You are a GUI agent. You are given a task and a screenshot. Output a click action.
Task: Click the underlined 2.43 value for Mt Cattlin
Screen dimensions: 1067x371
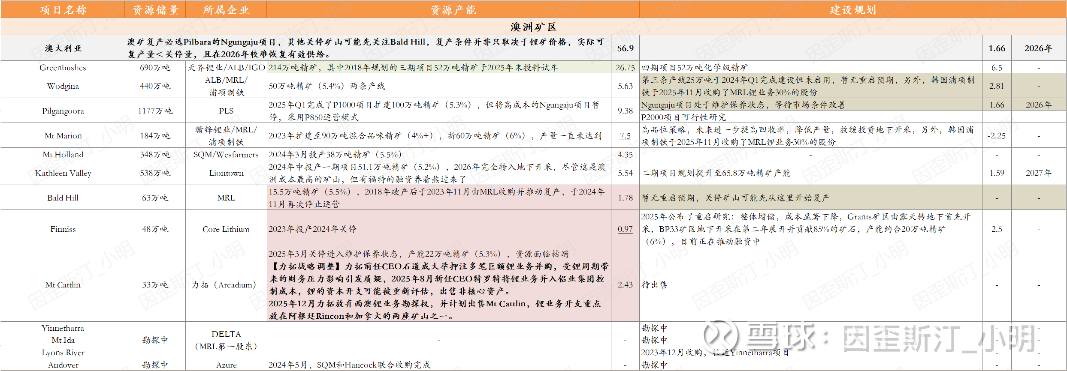pyautogui.click(x=625, y=285)
